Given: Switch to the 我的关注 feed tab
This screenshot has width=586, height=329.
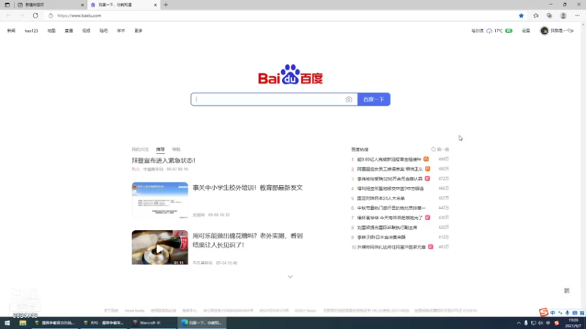Looking at the screenshot, I should tap(140, 149).
